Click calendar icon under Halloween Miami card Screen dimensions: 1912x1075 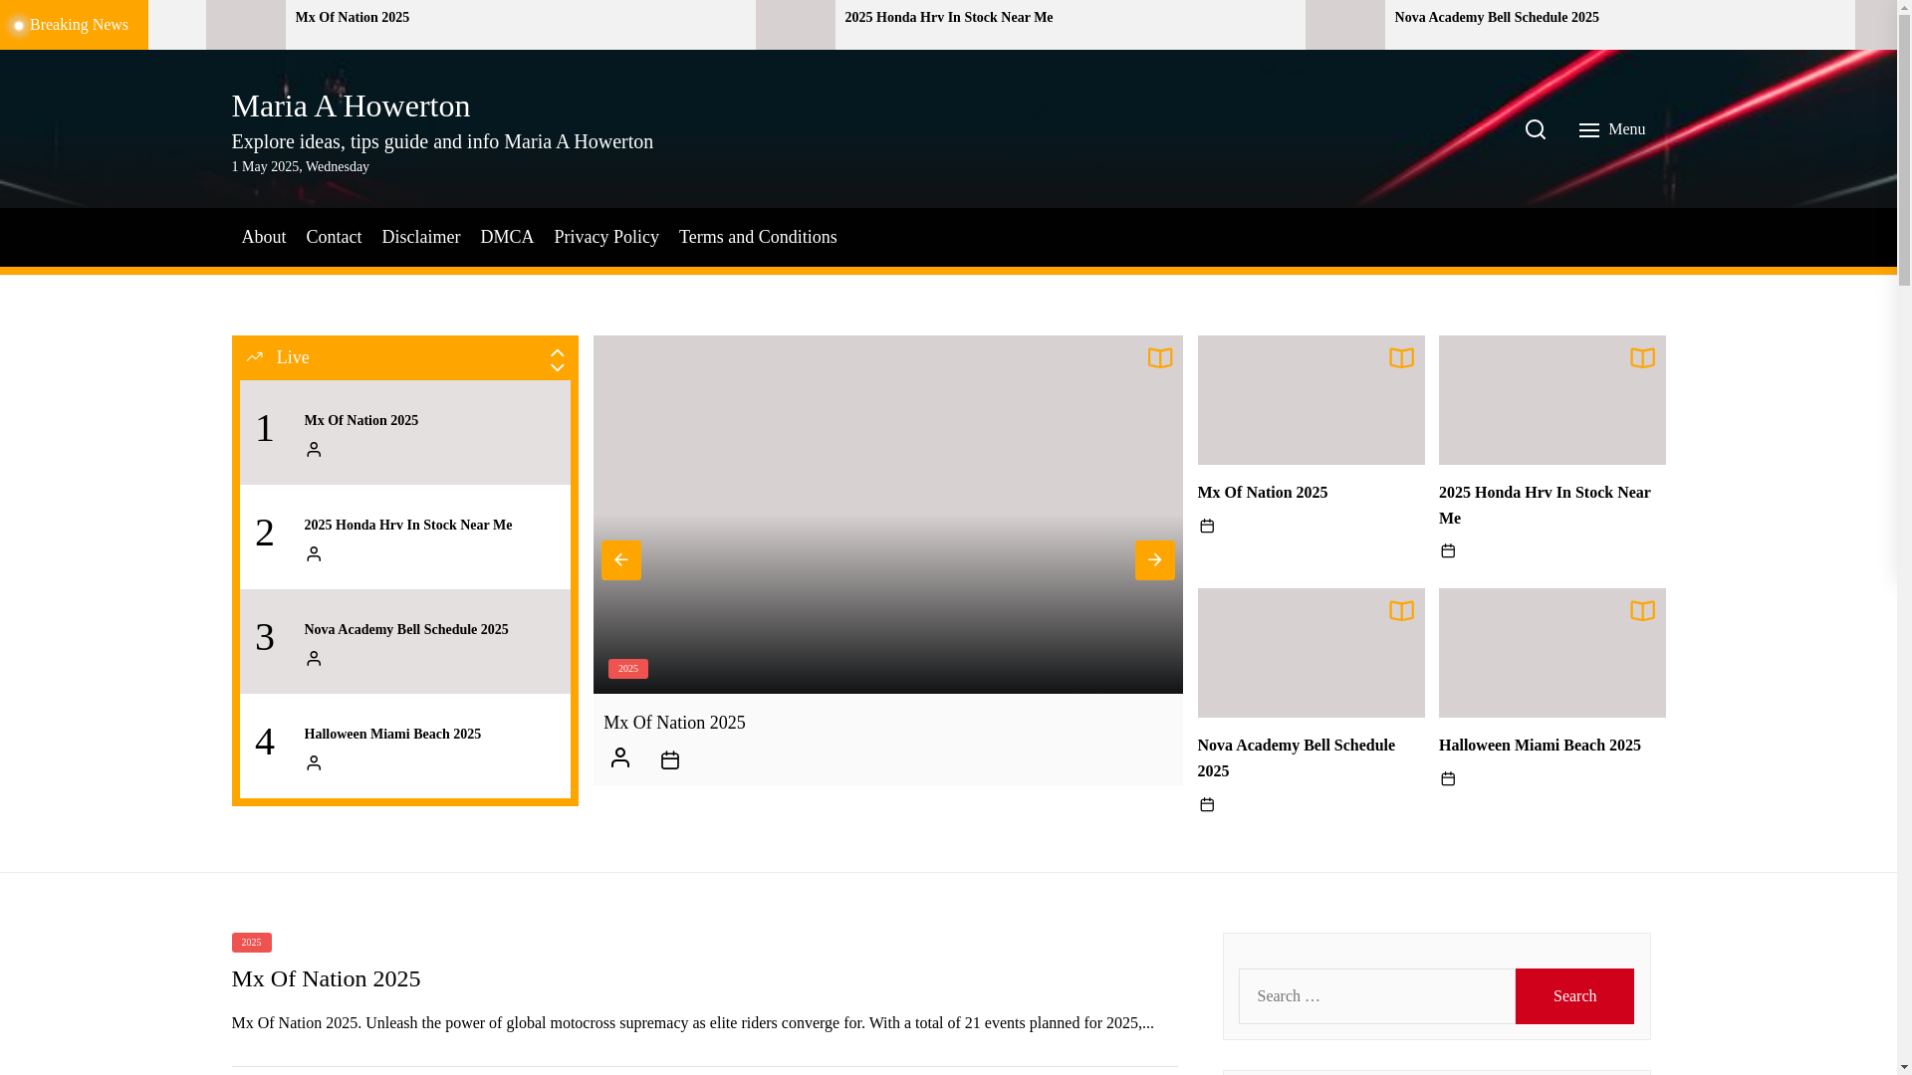(1448, 778)
